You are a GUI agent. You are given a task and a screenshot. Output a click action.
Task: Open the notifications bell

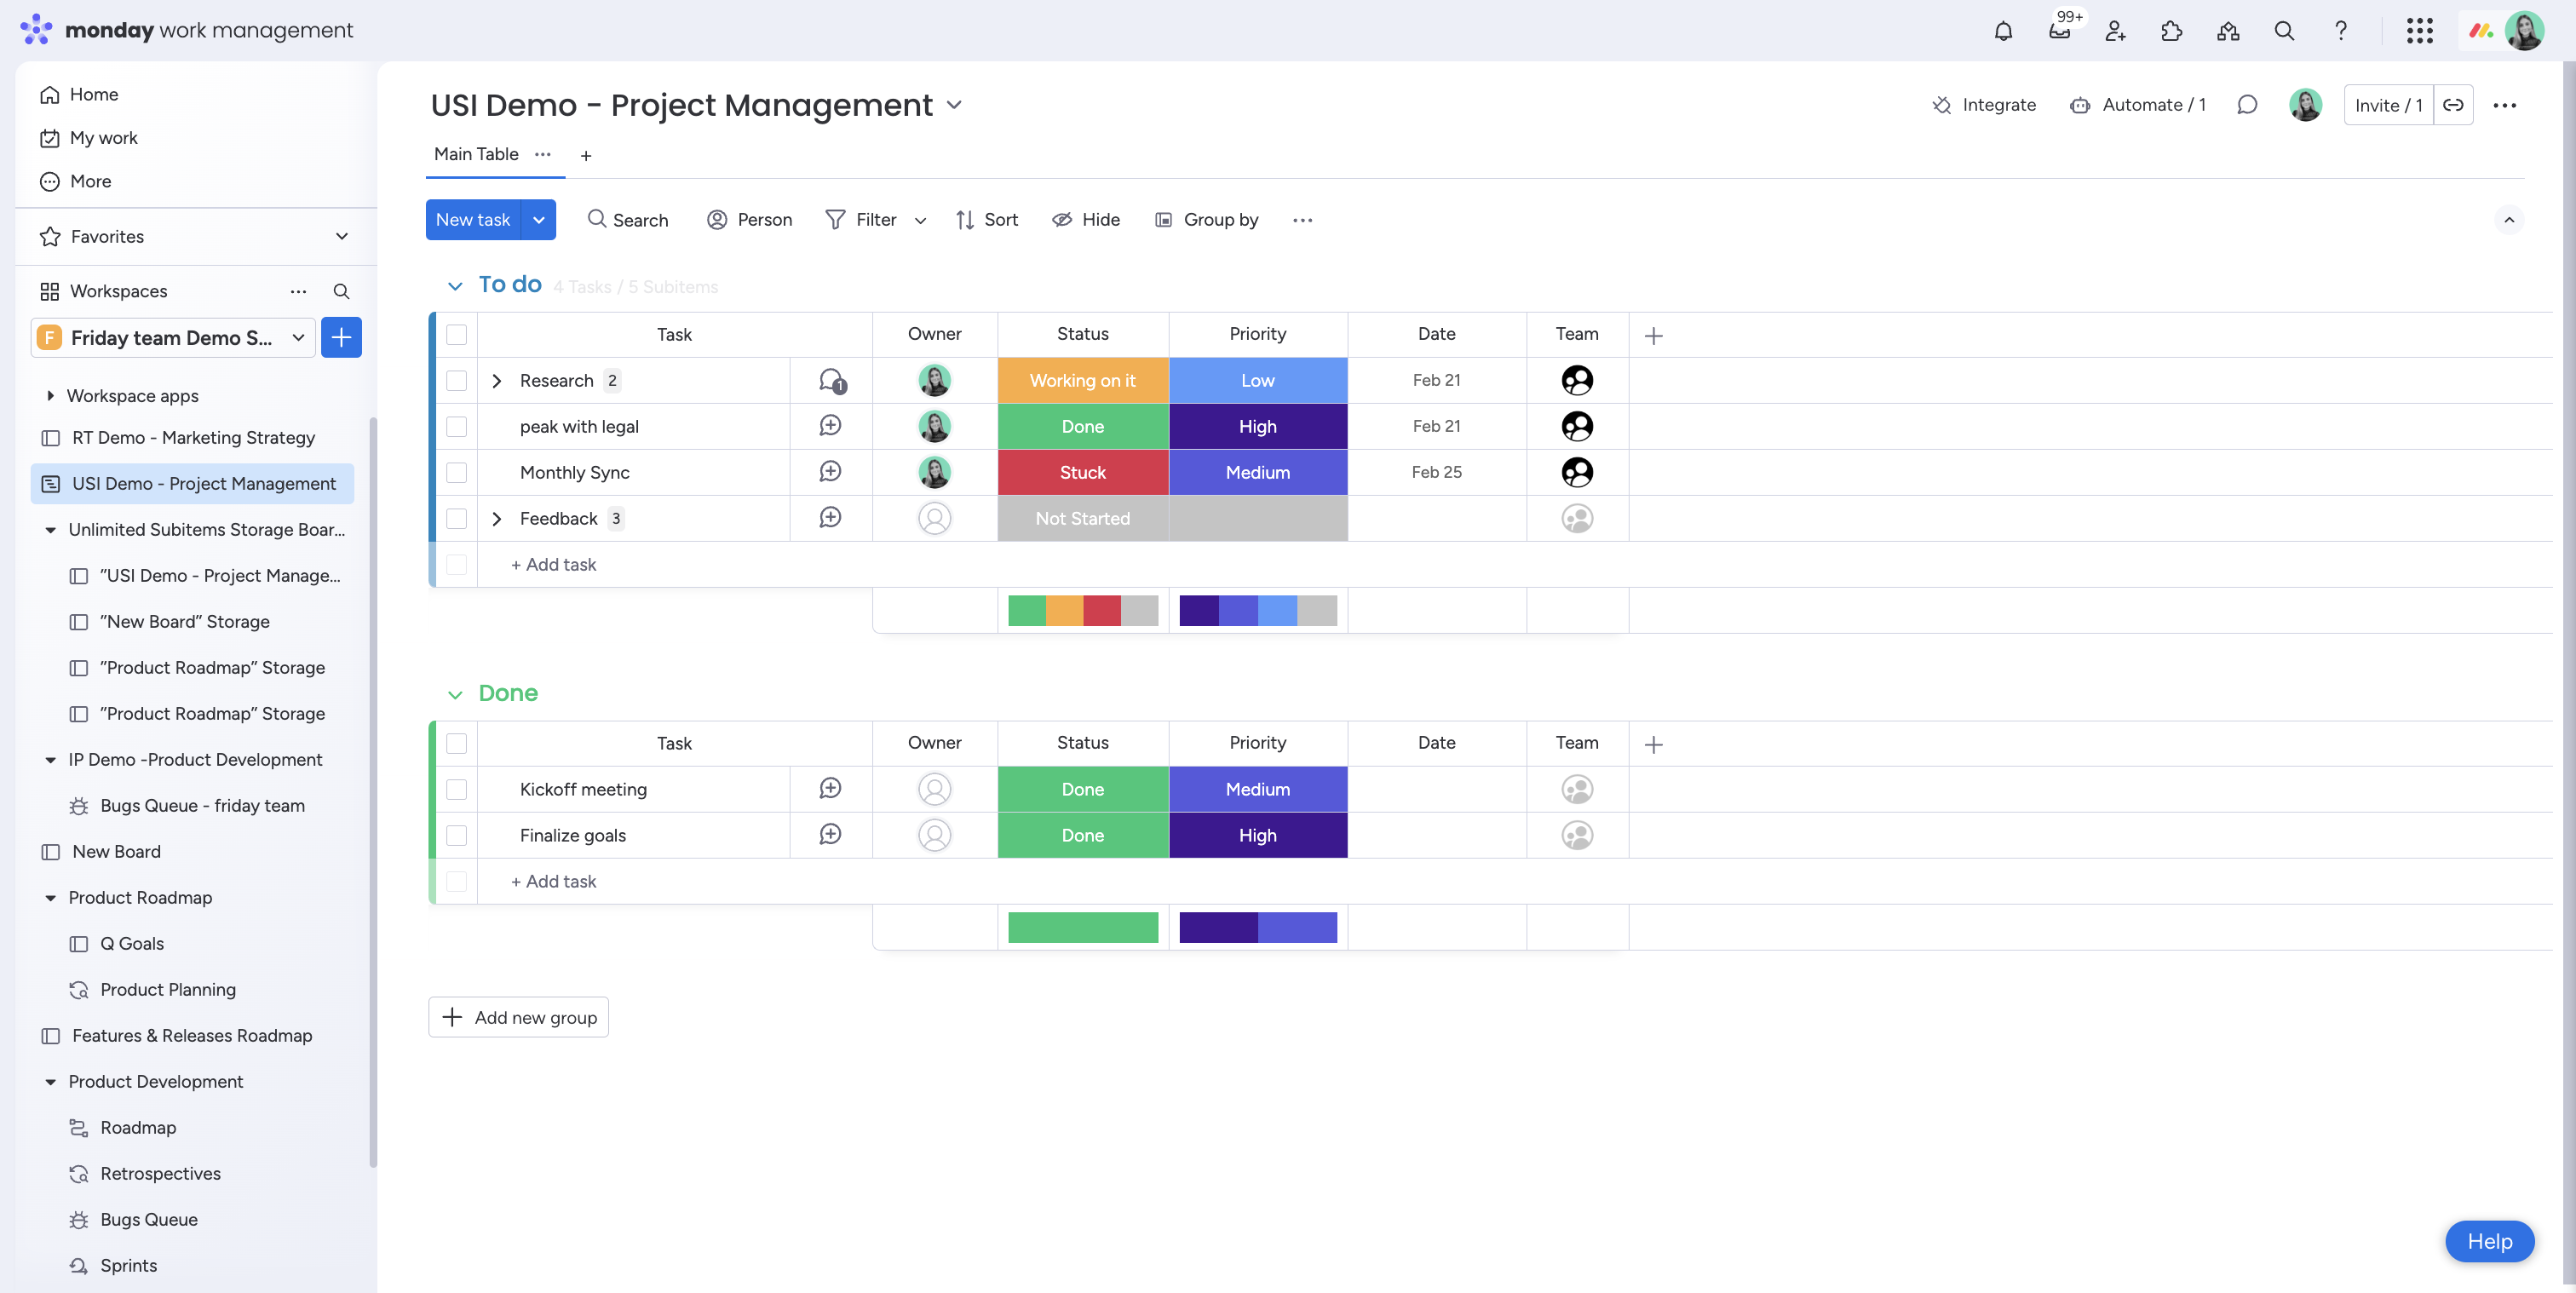[2003, 31]
